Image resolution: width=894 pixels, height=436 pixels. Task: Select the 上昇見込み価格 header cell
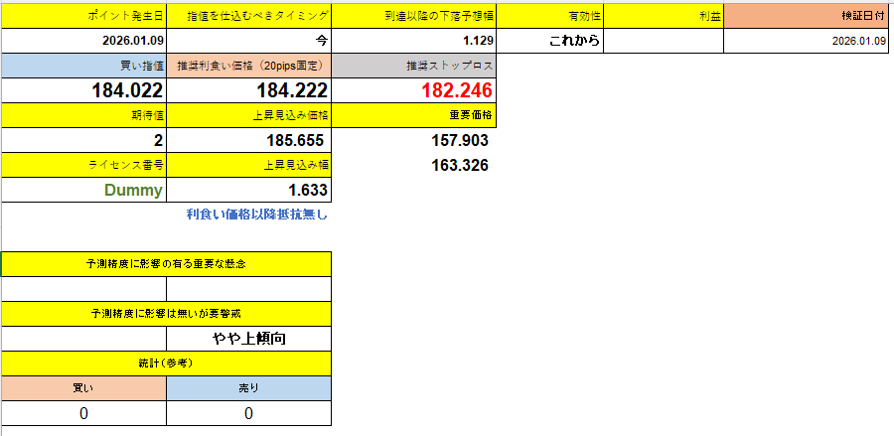pos(248,115)
